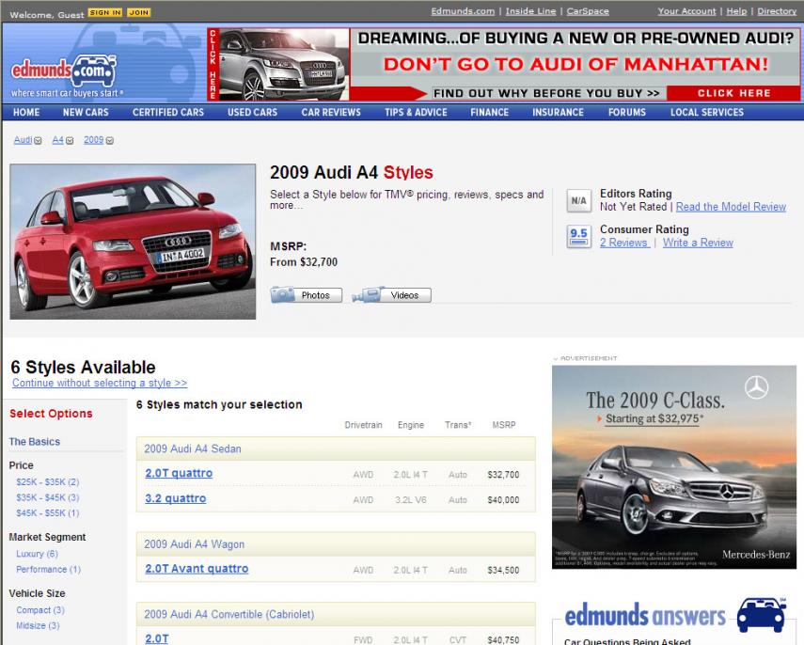Open Photos via camera icon button

click(307, 295)
